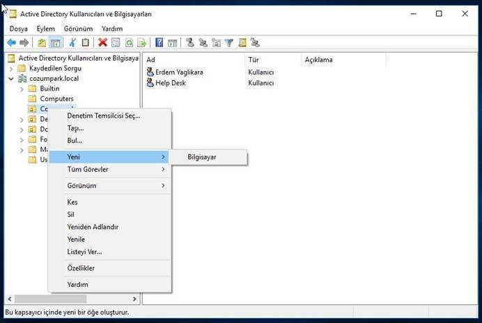482x323 pixels.
Task: Open the Görünüm menu in menu bar
Action: (78, 29)
